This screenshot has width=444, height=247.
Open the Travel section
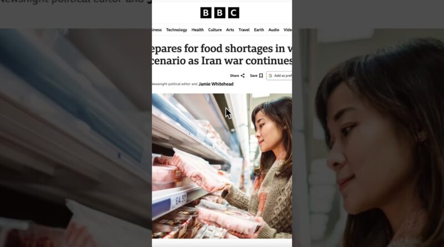click(244, 30)
